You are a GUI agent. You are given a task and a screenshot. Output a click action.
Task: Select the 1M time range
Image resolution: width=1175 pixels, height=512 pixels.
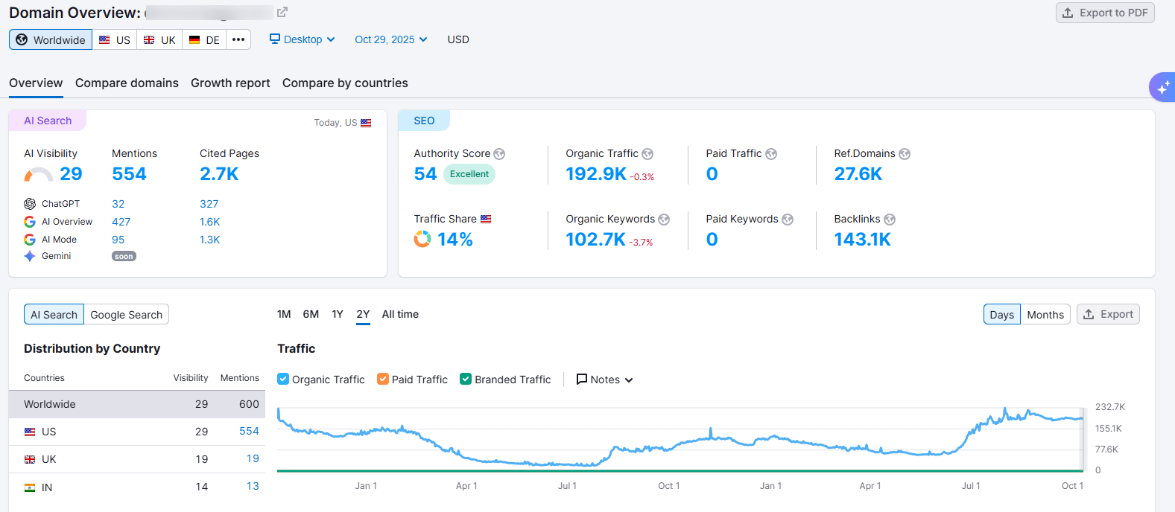click(284, 314)
